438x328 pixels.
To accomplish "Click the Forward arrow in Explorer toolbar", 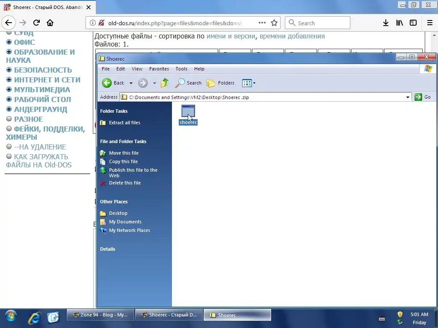I will 143,83.
